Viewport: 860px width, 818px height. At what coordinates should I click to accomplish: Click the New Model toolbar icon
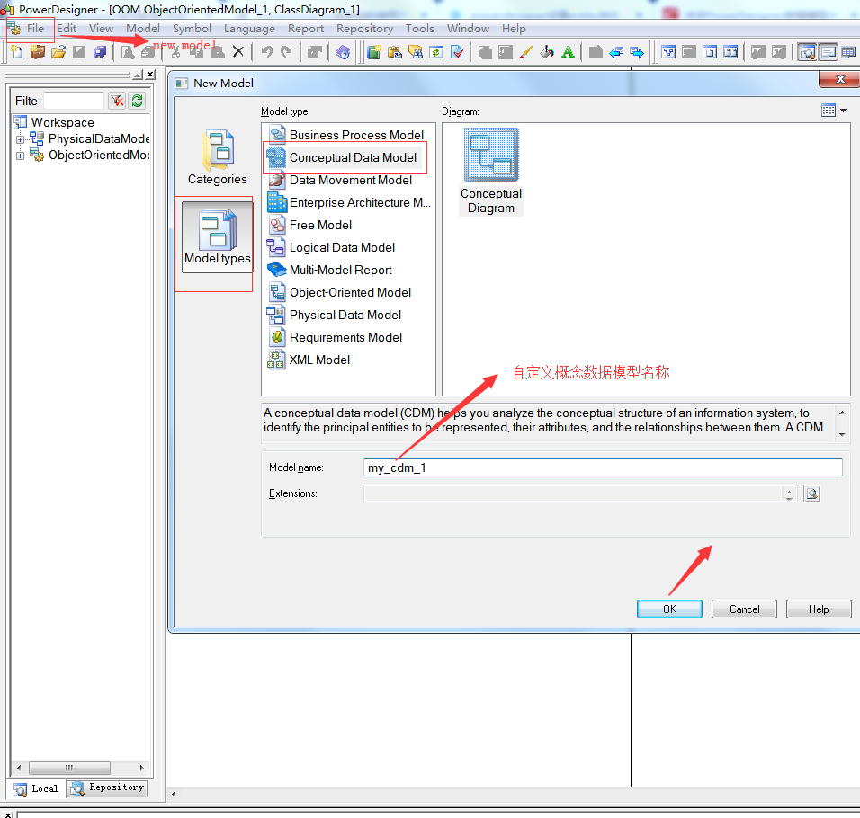pos(17,52)
